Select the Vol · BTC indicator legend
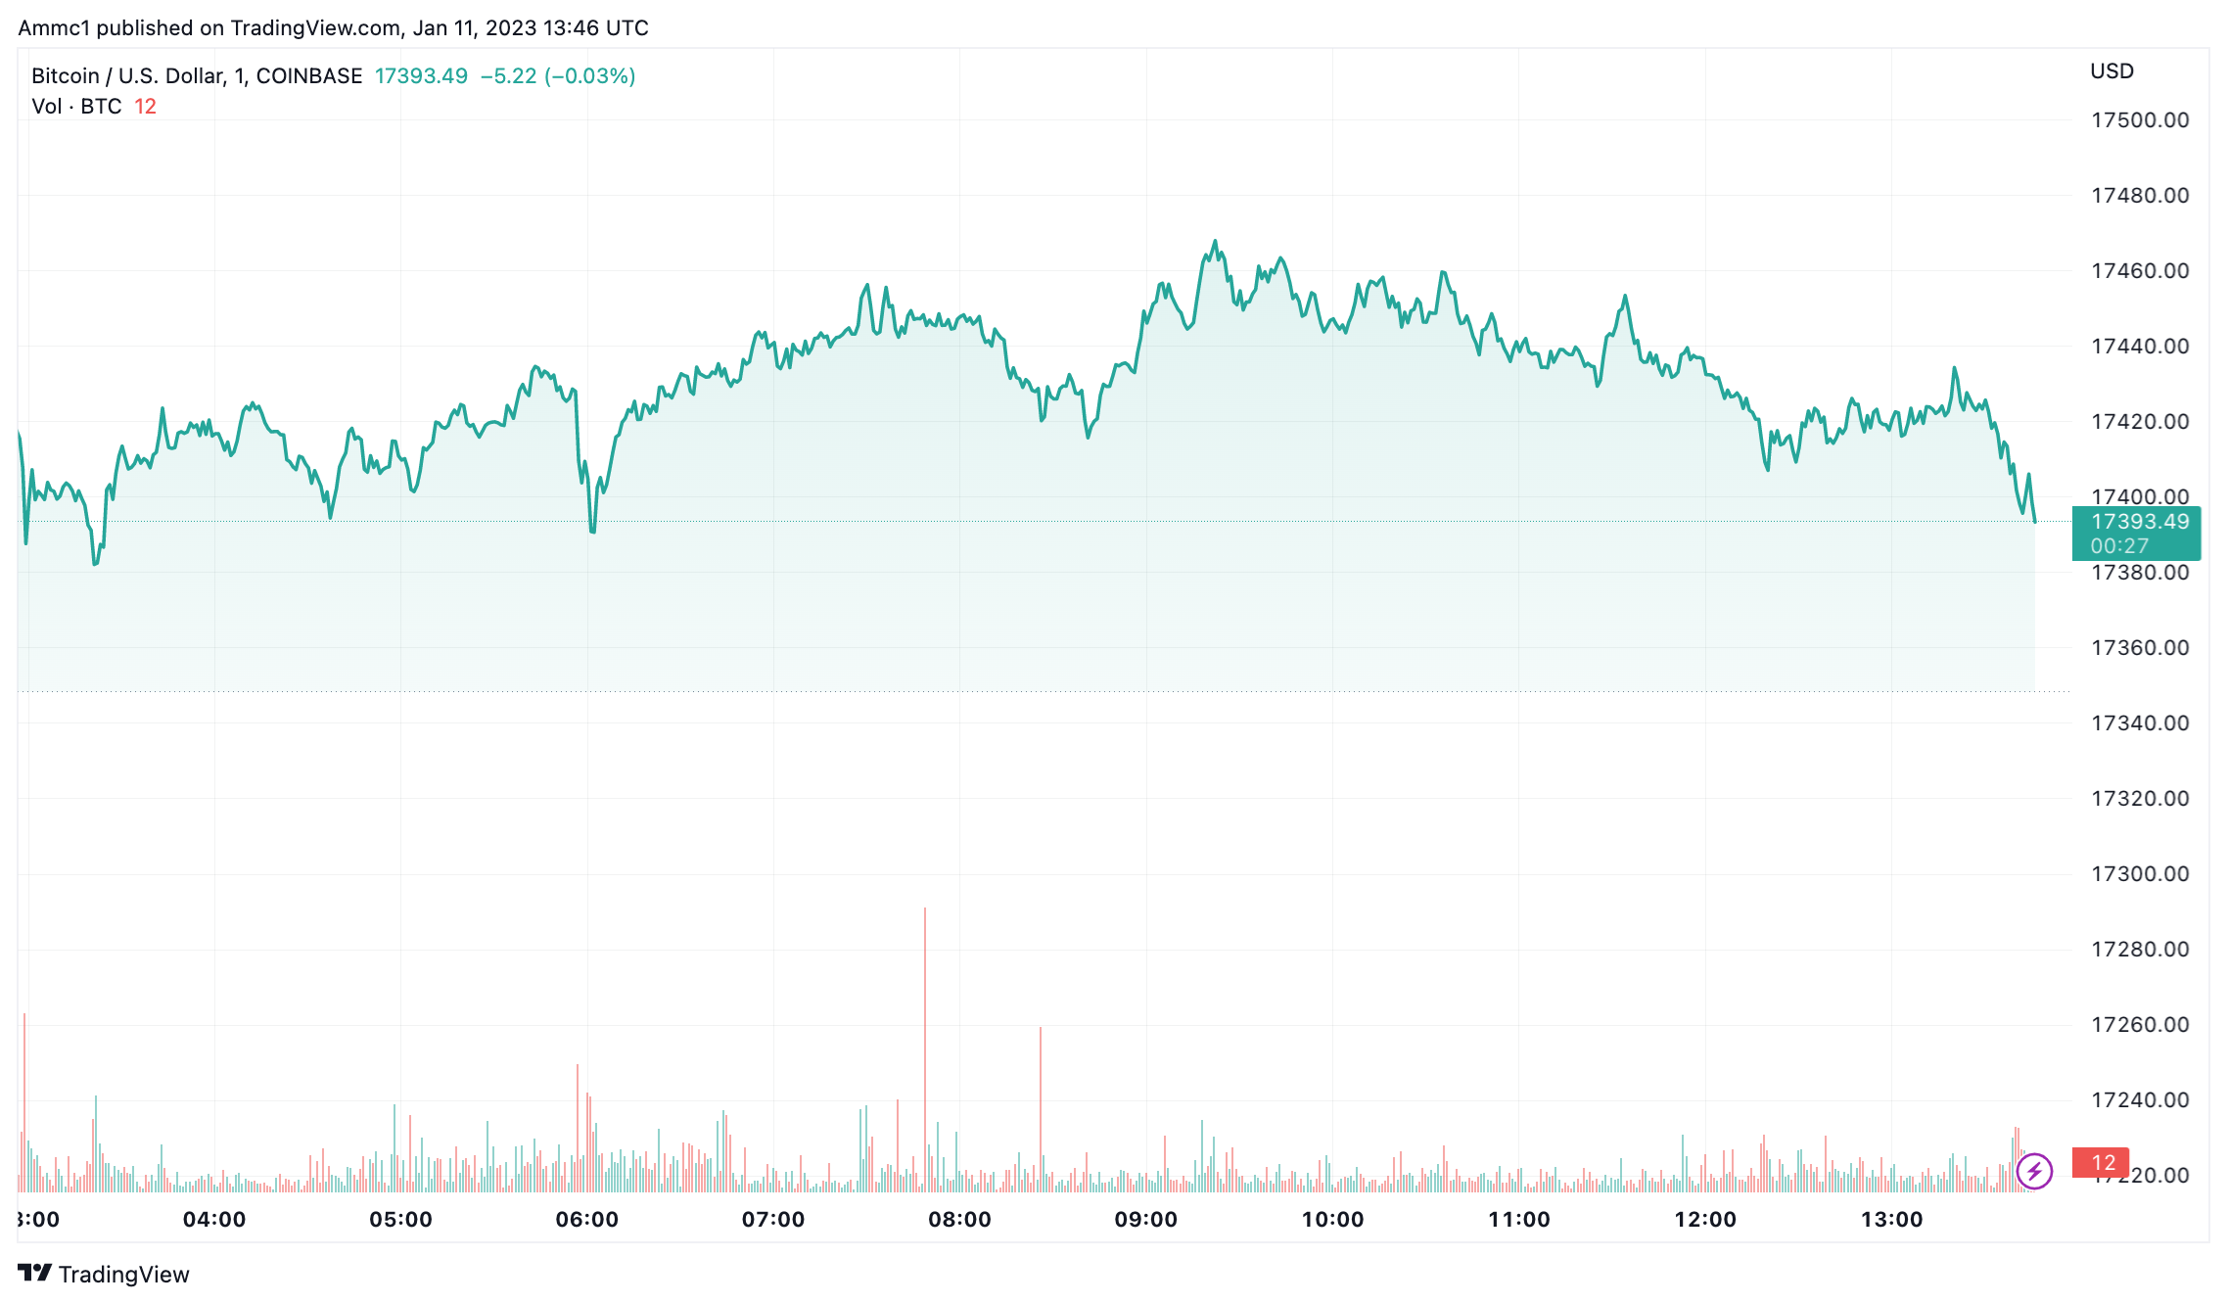The width and height of the screenshot is (2227, 1304). 76,107
